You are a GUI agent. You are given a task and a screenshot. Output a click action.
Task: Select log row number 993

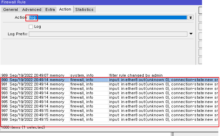(x=109, y=93)
